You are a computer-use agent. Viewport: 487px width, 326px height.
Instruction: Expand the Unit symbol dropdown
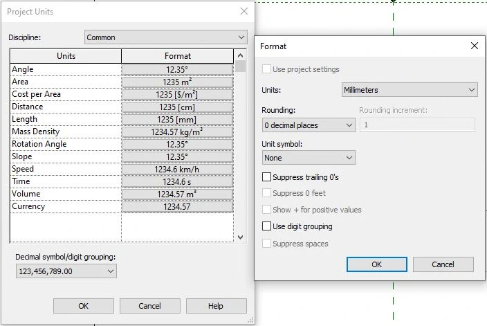coord(309,158)
